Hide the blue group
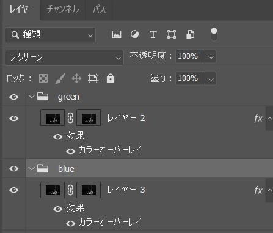The width and height of the screenshot is (273, 233). 14,169
